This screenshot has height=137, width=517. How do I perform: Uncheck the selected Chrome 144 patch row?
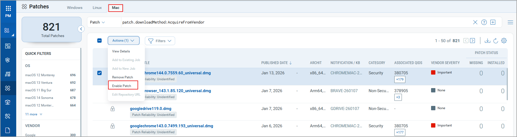[x=99, y=73]
